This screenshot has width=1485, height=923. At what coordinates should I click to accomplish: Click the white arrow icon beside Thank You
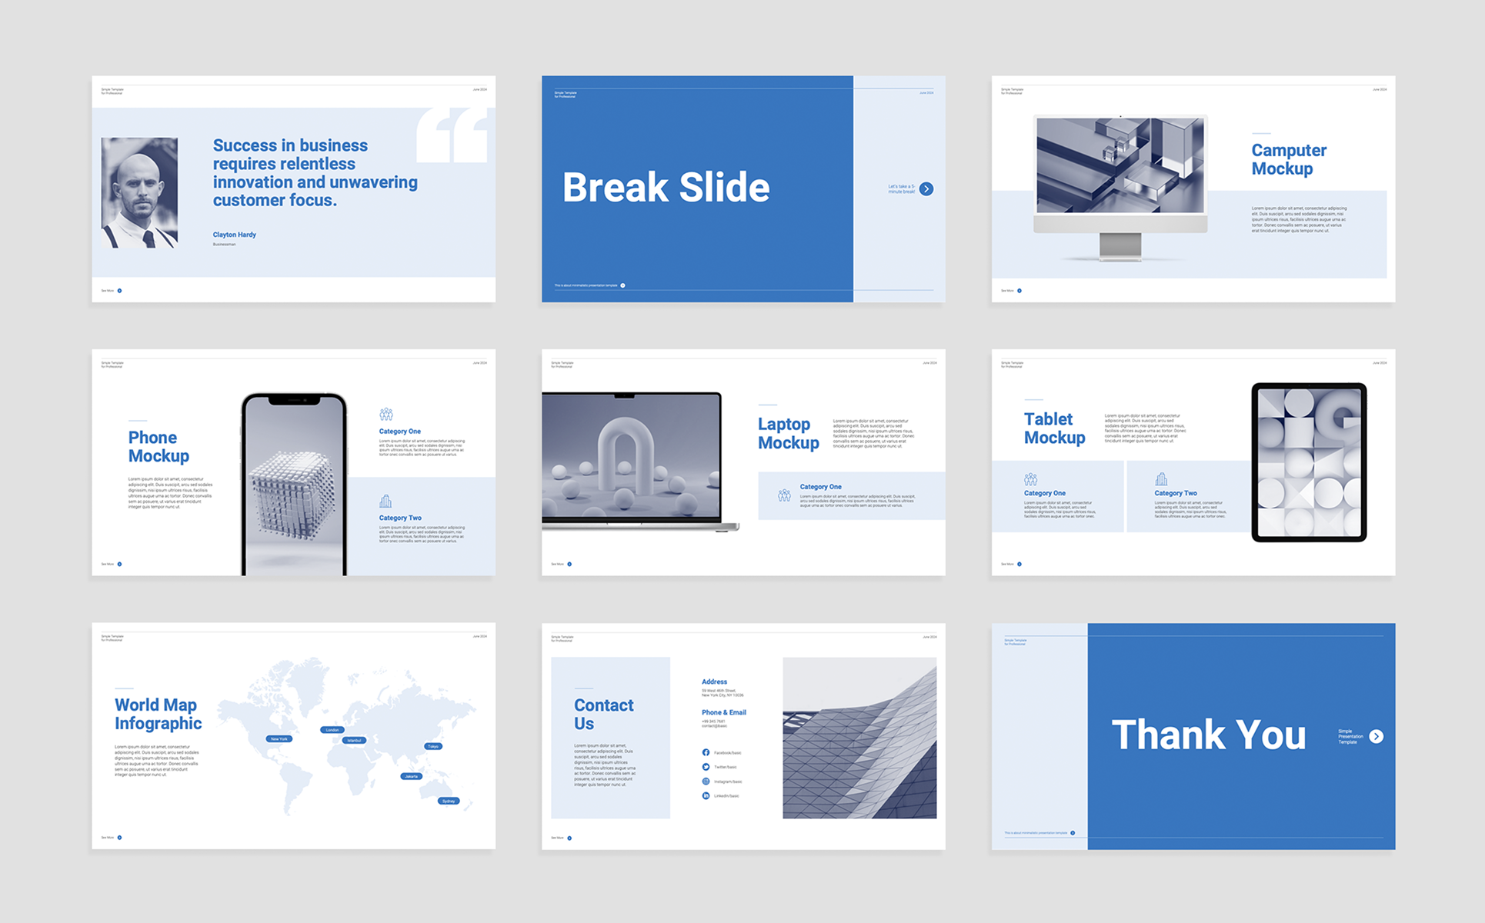(1377, 737)
